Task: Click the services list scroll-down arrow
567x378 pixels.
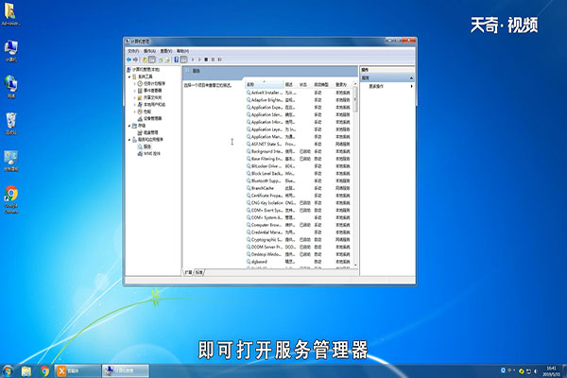Action: click(x=355, y=266)
